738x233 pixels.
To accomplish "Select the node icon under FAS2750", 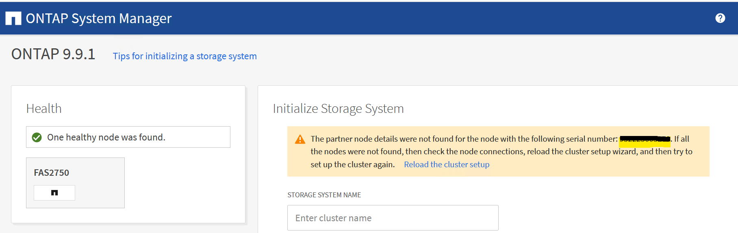I will click(x=54, y=193).
